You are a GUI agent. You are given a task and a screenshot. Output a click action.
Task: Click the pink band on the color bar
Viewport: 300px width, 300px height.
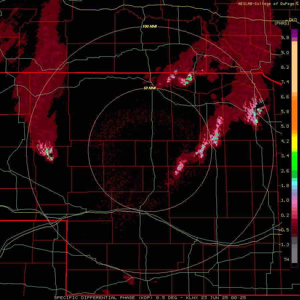[x=294, y=202]
